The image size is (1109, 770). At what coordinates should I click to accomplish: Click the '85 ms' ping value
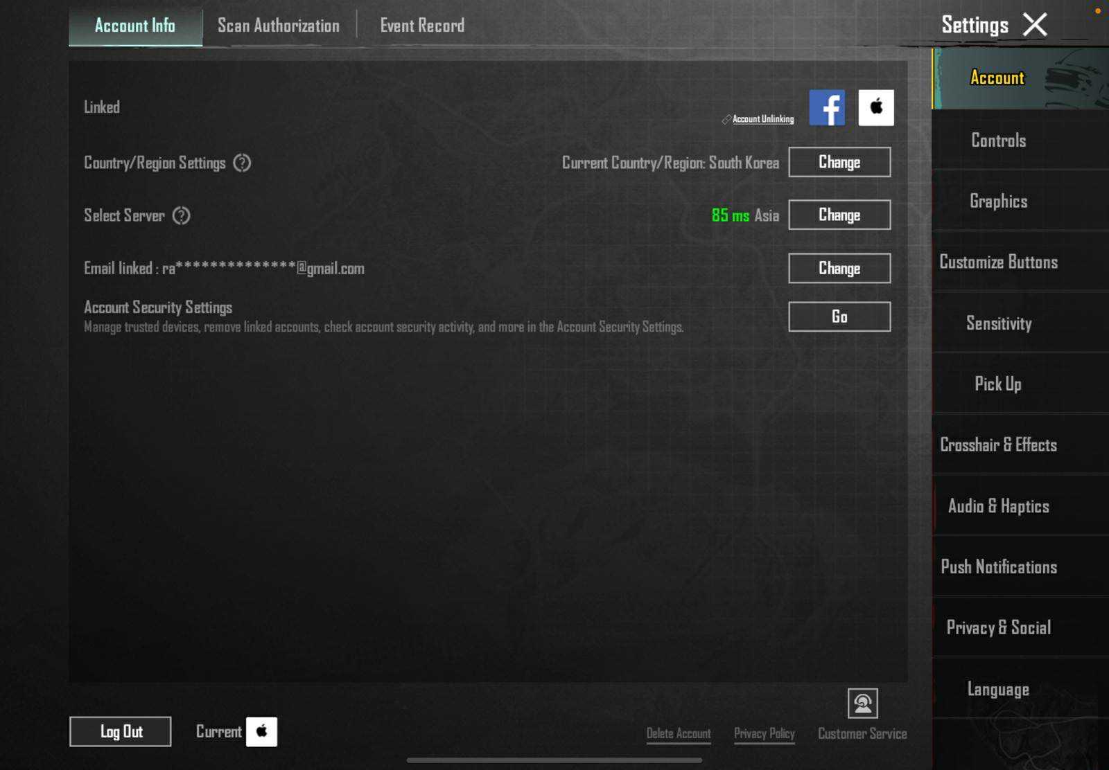(731, 215)
